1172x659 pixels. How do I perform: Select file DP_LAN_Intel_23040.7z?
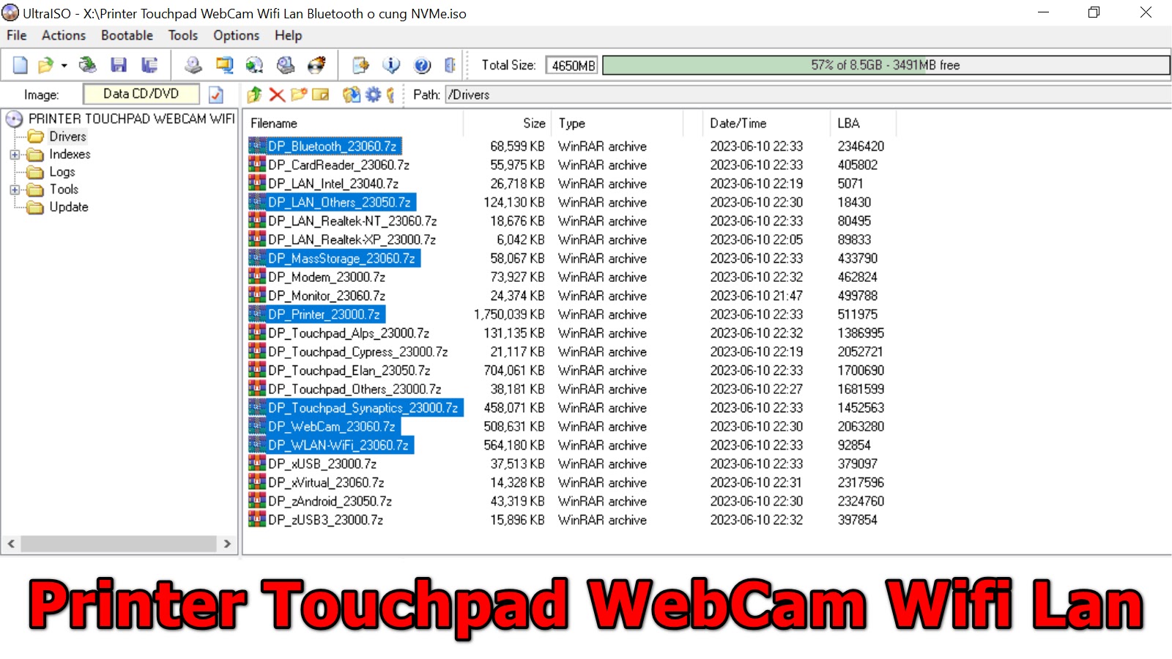click(333, 184)
